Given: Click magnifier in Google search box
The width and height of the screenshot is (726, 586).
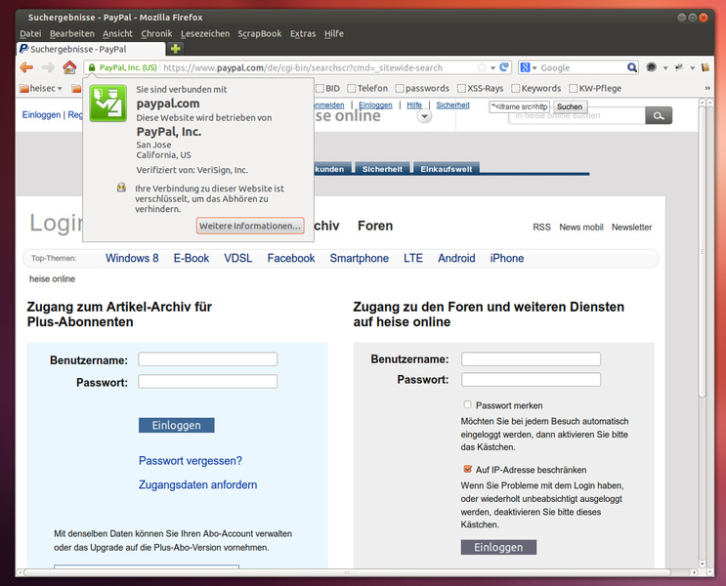Looking at the screenshot, I should click(x=632, y=67).
